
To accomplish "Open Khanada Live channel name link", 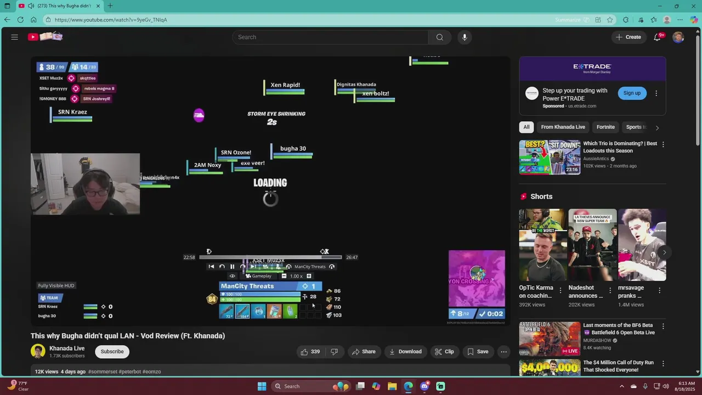I will 67,348.
